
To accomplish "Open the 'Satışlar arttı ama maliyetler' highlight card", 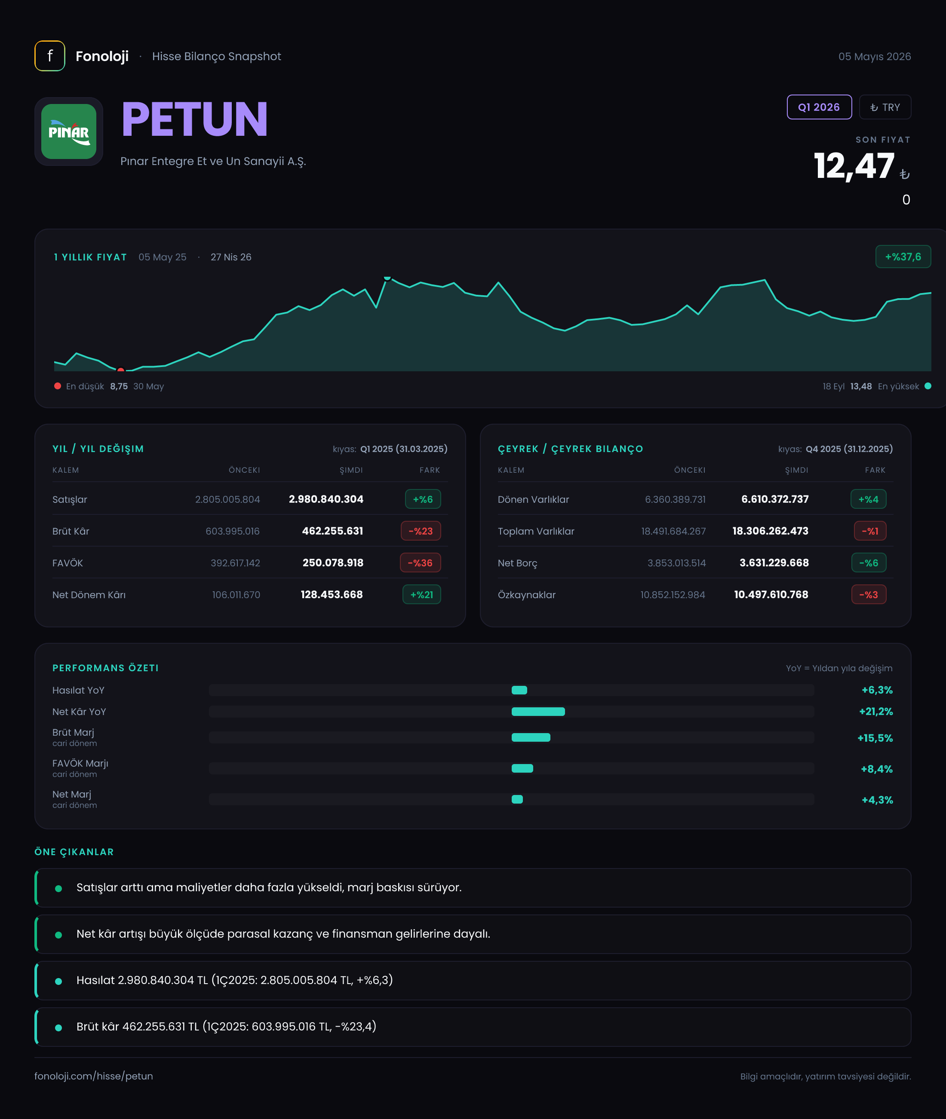I will 473,887.
